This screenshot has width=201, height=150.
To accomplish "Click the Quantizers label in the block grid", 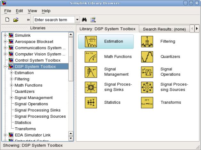I will [x=170, y=56].
